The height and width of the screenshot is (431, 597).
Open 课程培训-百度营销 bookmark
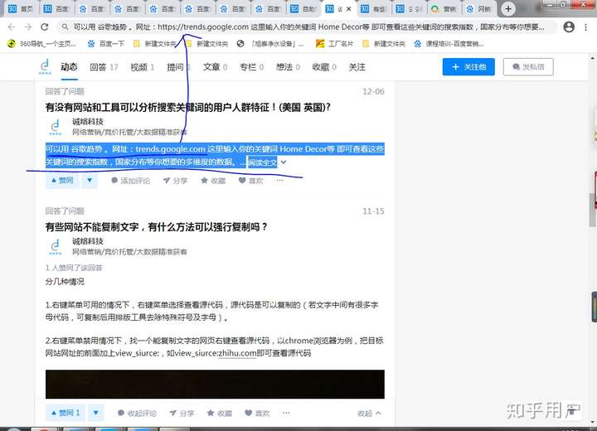coord(449,44)
